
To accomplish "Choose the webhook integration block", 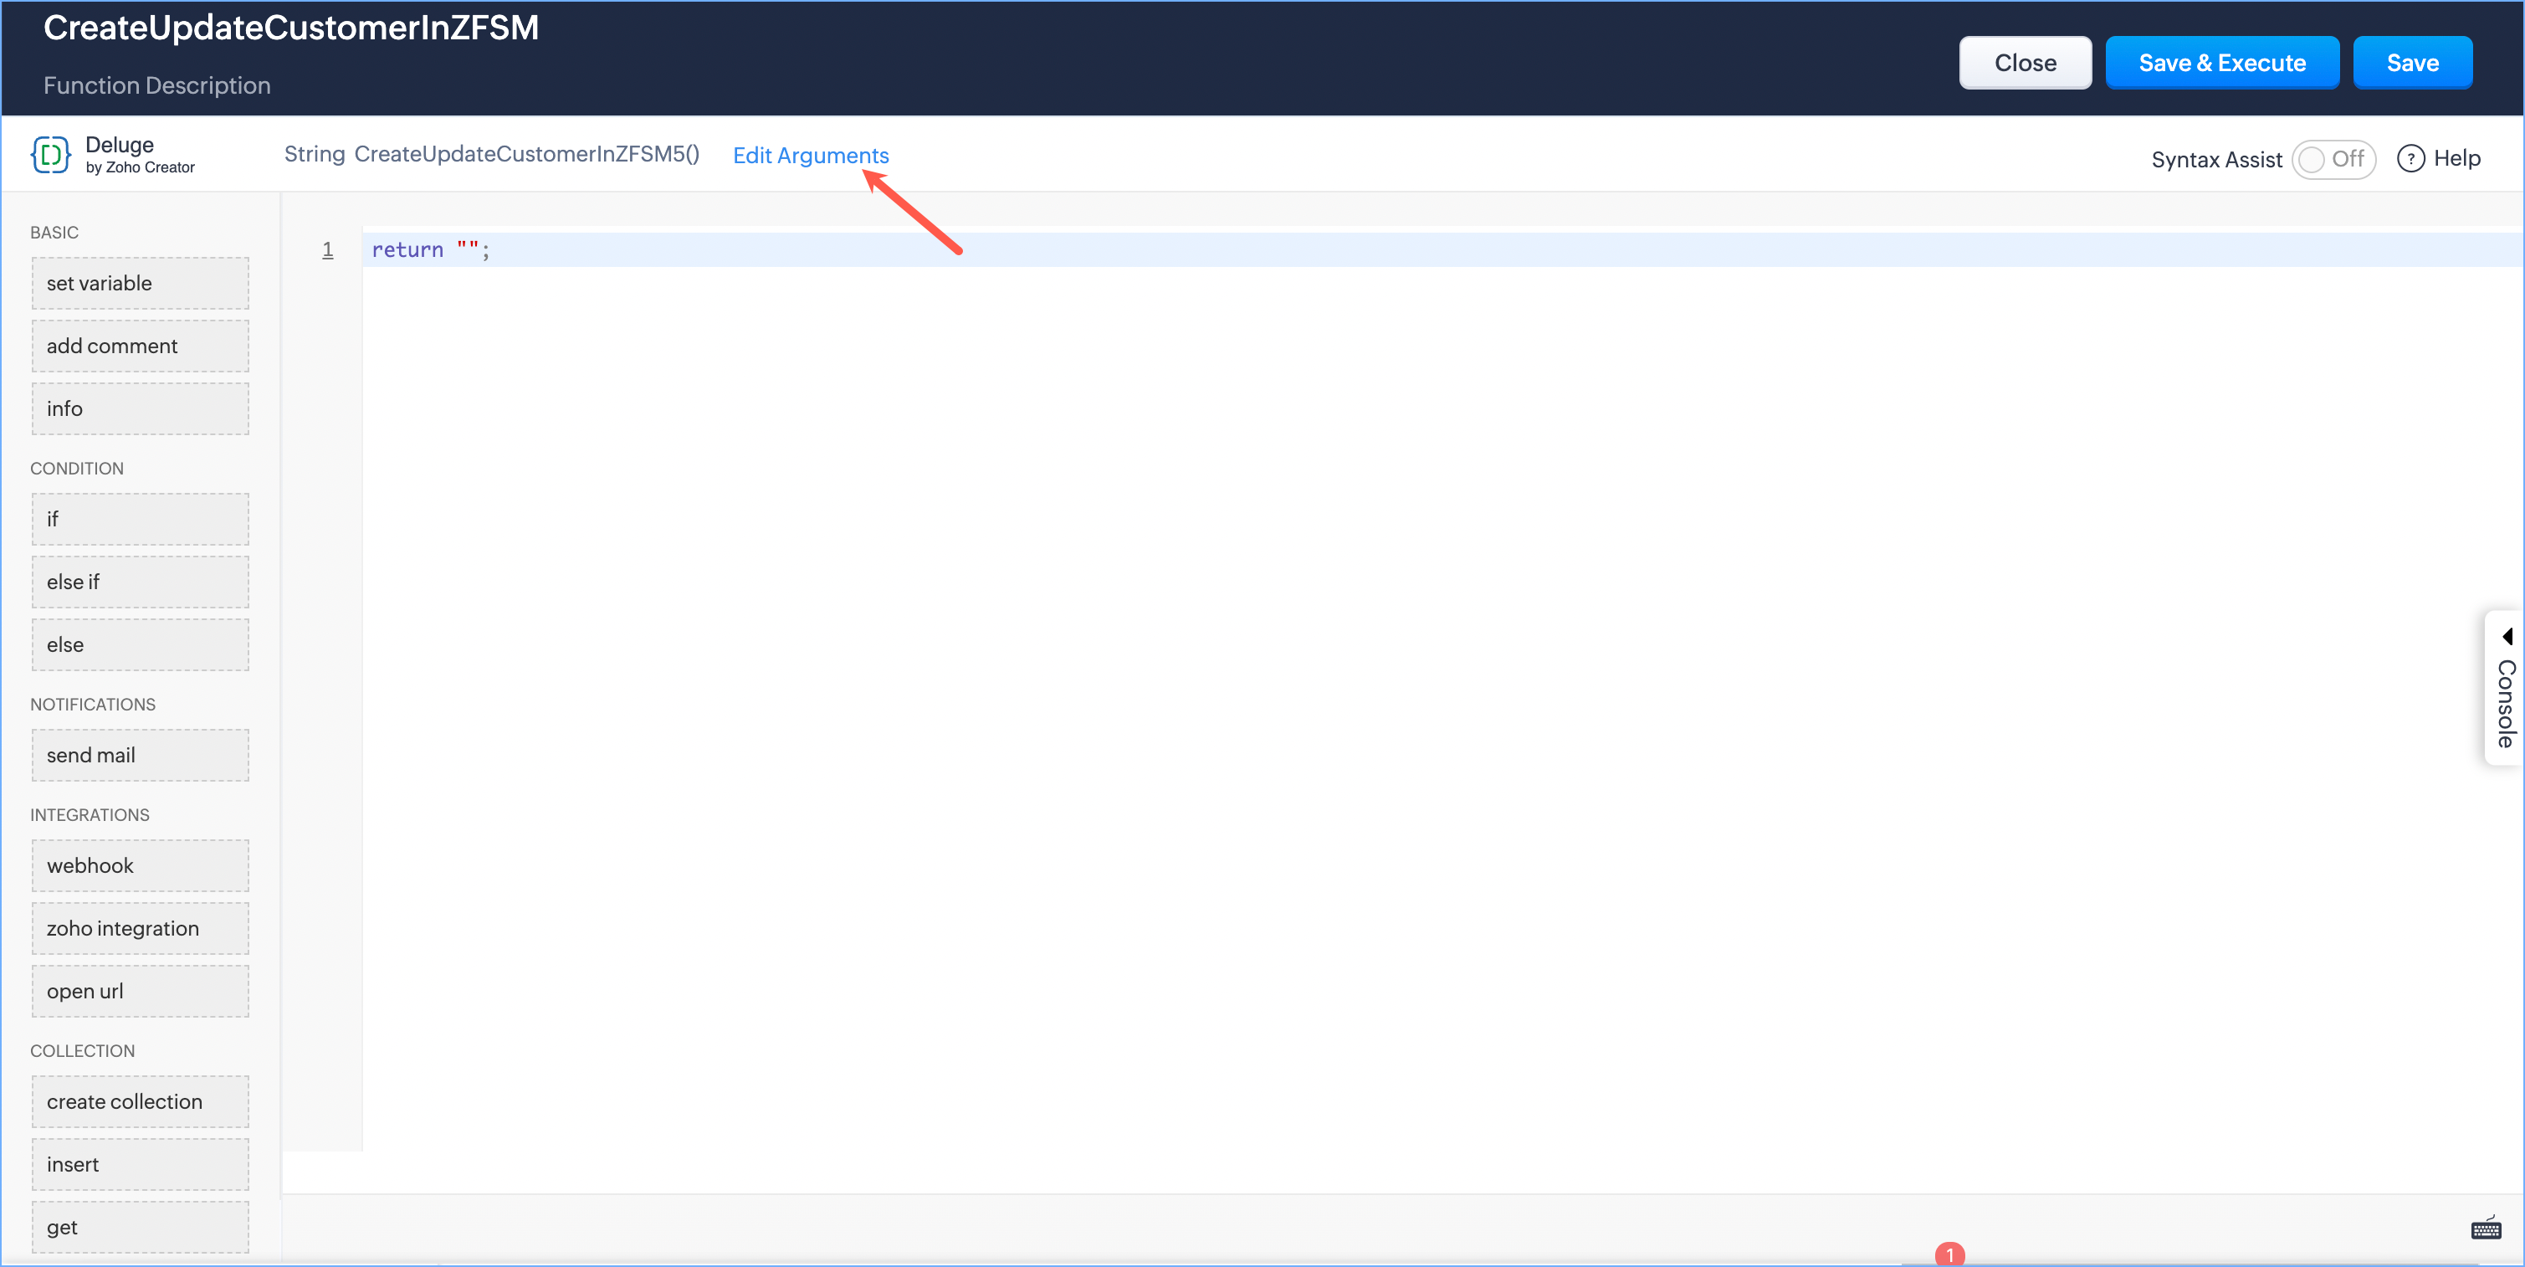I will [141, 866].
